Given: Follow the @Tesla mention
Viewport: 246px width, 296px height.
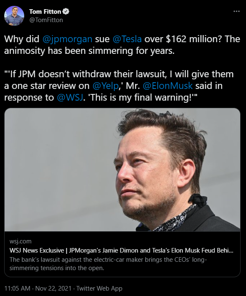Looking at the screenshot, I should 127,39.
